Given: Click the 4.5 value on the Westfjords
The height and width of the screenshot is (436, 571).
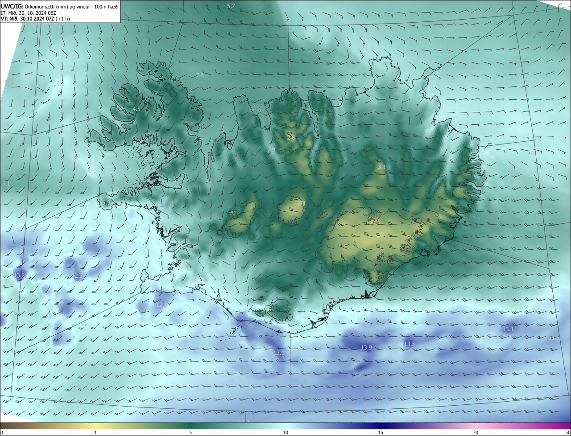Looking at the screenshot, I should [x=137, y=109].
